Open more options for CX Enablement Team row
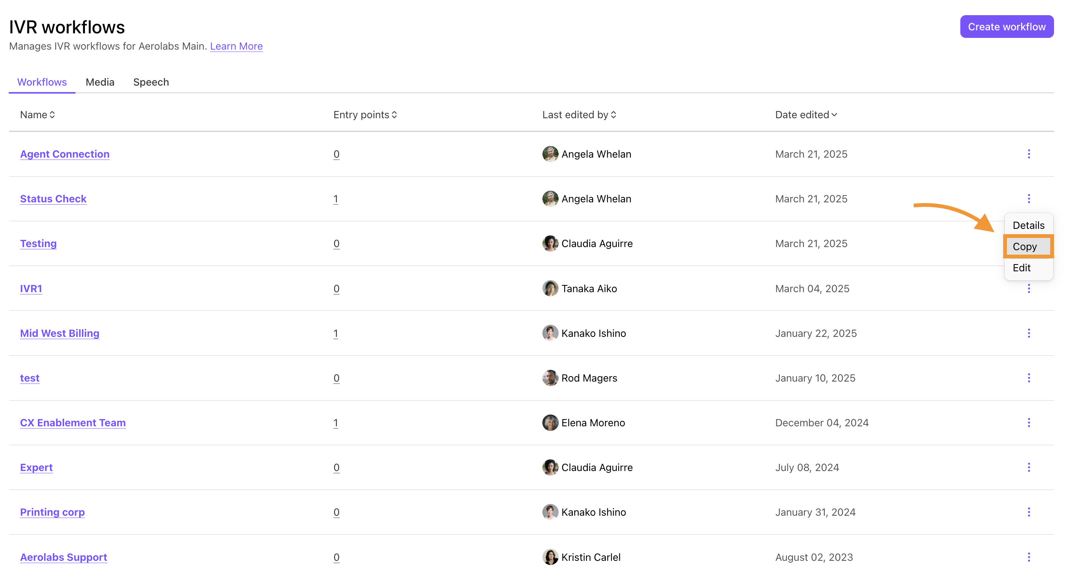Viewport: 1065px width, 579px height. pos(1029,423)
